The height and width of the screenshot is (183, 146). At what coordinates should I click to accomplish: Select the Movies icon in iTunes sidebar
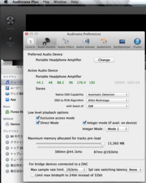tap(7, 88)
